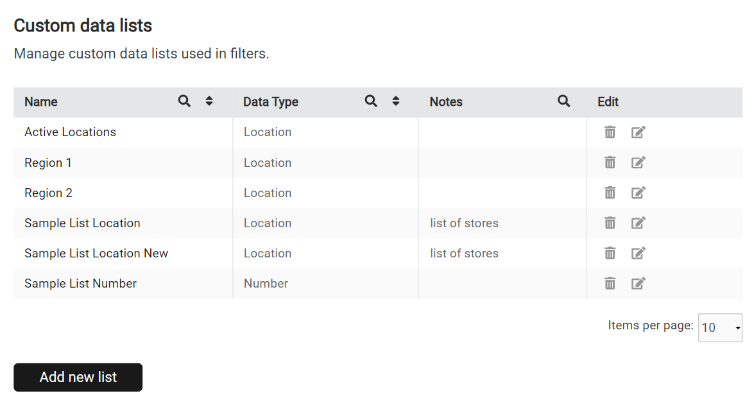
Task: Delete the Region 2 list
Action: click(x=610, y=193)
